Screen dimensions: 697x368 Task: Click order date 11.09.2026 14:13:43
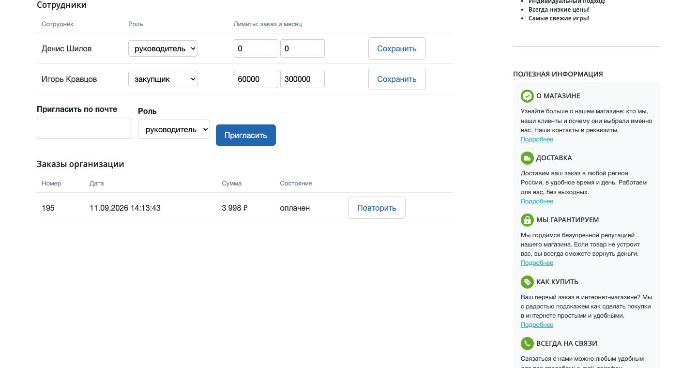[125, 208]
